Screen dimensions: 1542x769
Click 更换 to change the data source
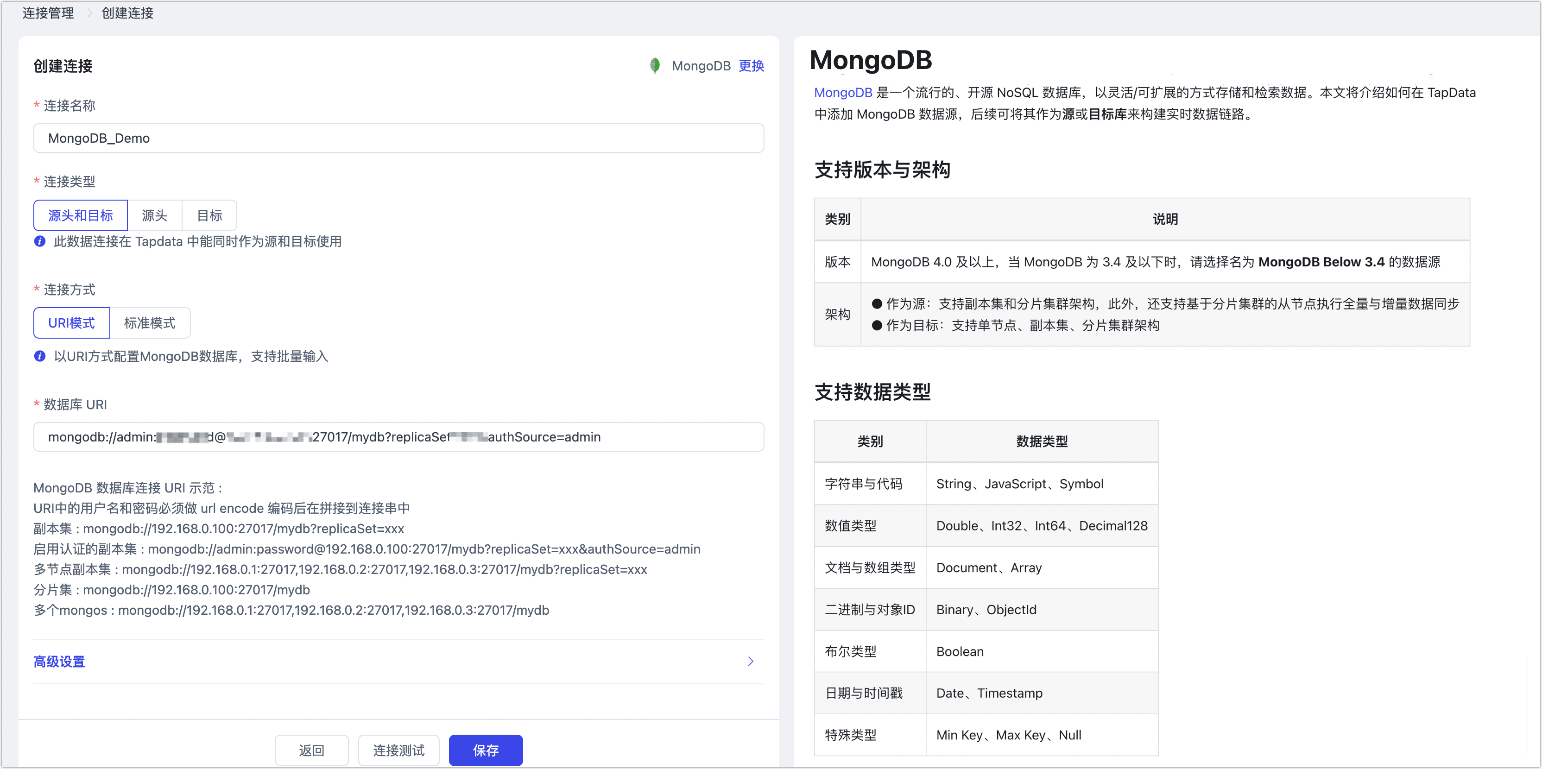752,66
